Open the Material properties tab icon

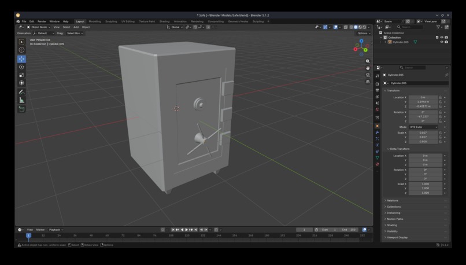tap(377, 164)
